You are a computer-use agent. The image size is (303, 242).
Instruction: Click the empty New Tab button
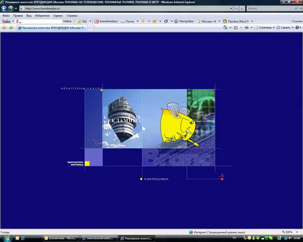pos(91,28)
